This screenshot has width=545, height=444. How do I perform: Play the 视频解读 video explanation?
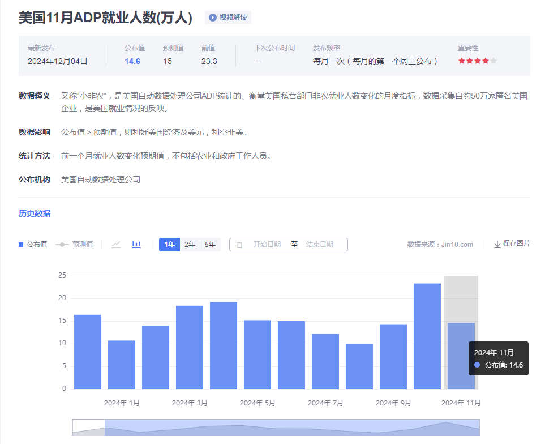click(x=228, y=18)
